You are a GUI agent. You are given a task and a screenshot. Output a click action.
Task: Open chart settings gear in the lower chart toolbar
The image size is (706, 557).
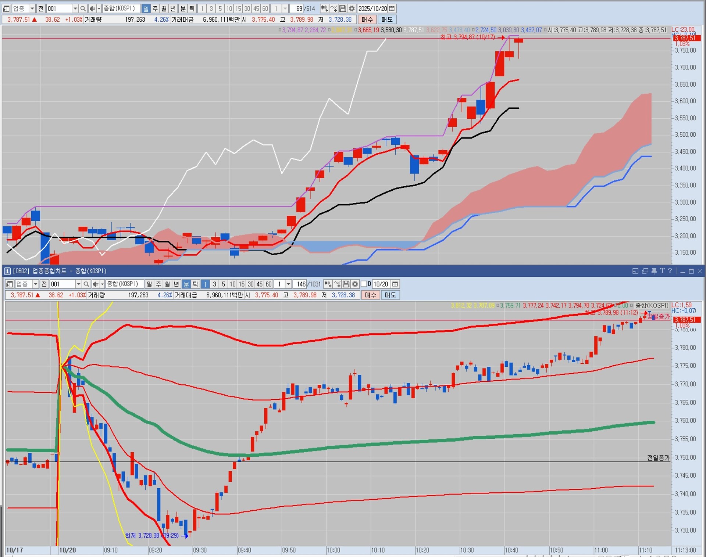click(x=355, y=284)
